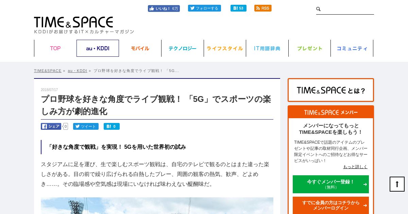Click the Facebook いいね! like button
Viewport: 408px width, 214px height.
164,8
